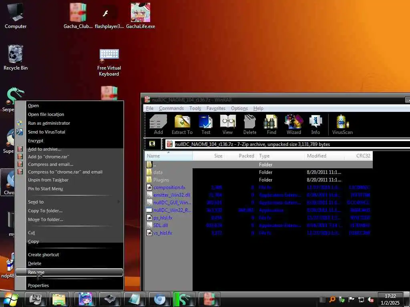
Task: Choose Unpin from Taskbar
Action: pyautogui.click(x=69, y=180)
